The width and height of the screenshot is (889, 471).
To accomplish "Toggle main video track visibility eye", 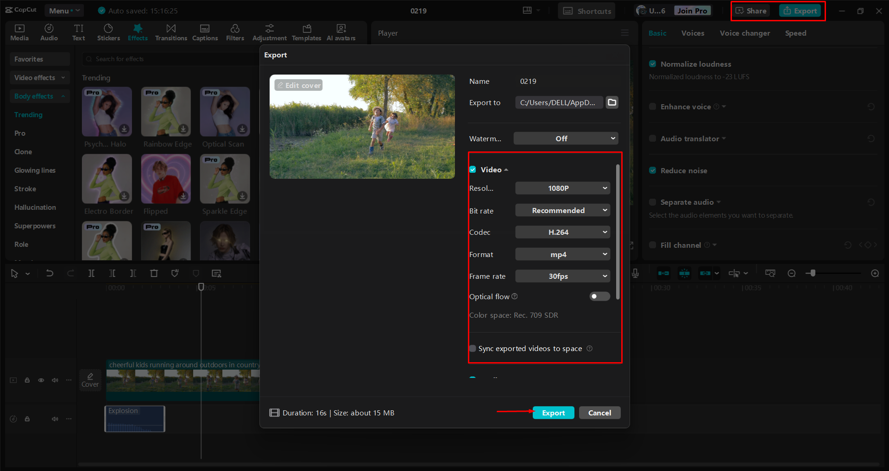I will coord(41,380).
